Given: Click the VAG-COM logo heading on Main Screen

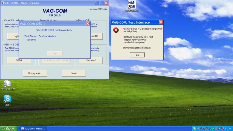Looking at the screenshot, I should 55,11.
